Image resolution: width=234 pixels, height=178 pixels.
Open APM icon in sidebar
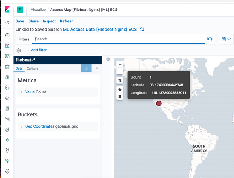7,119
